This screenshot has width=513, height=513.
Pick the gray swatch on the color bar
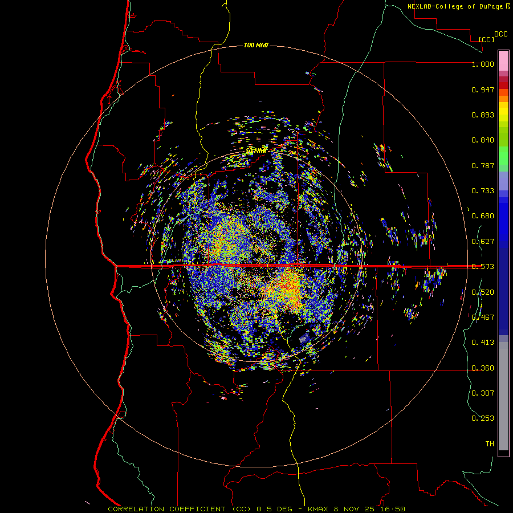pos(503,396)
